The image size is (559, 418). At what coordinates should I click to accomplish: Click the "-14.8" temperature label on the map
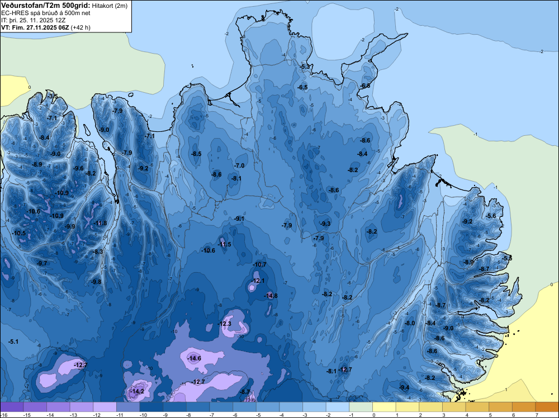(x=271, y=296)
